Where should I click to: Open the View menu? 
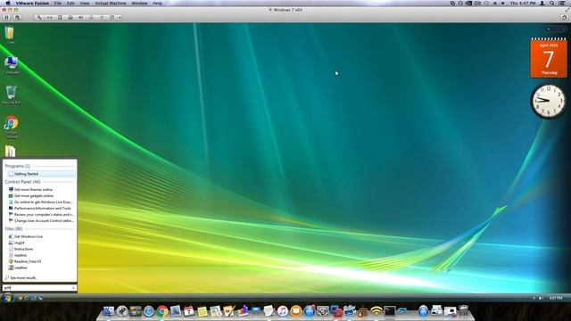[x=85, y=4]
